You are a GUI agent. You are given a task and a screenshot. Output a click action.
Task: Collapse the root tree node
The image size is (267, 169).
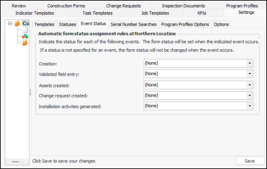(x=10, y=23)
